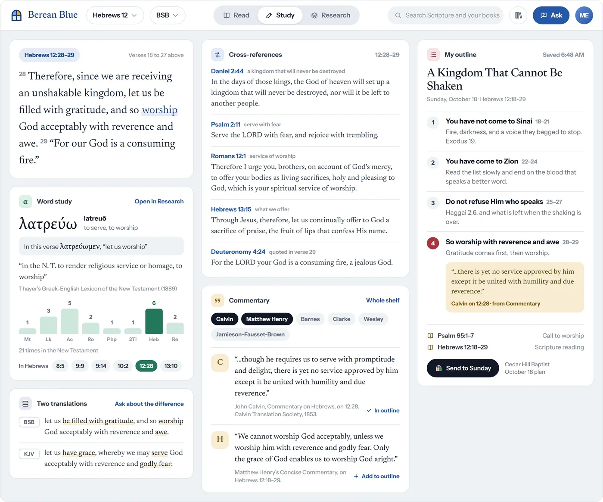Image resolution: width=603 pixels, height=502 pixels.
Task: Click the BSB translation tag
Action: [29, 422]
